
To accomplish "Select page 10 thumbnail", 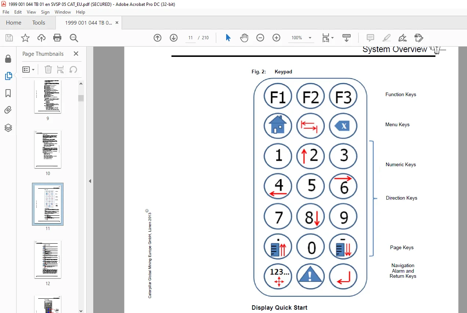I will [x=48, y=149].
